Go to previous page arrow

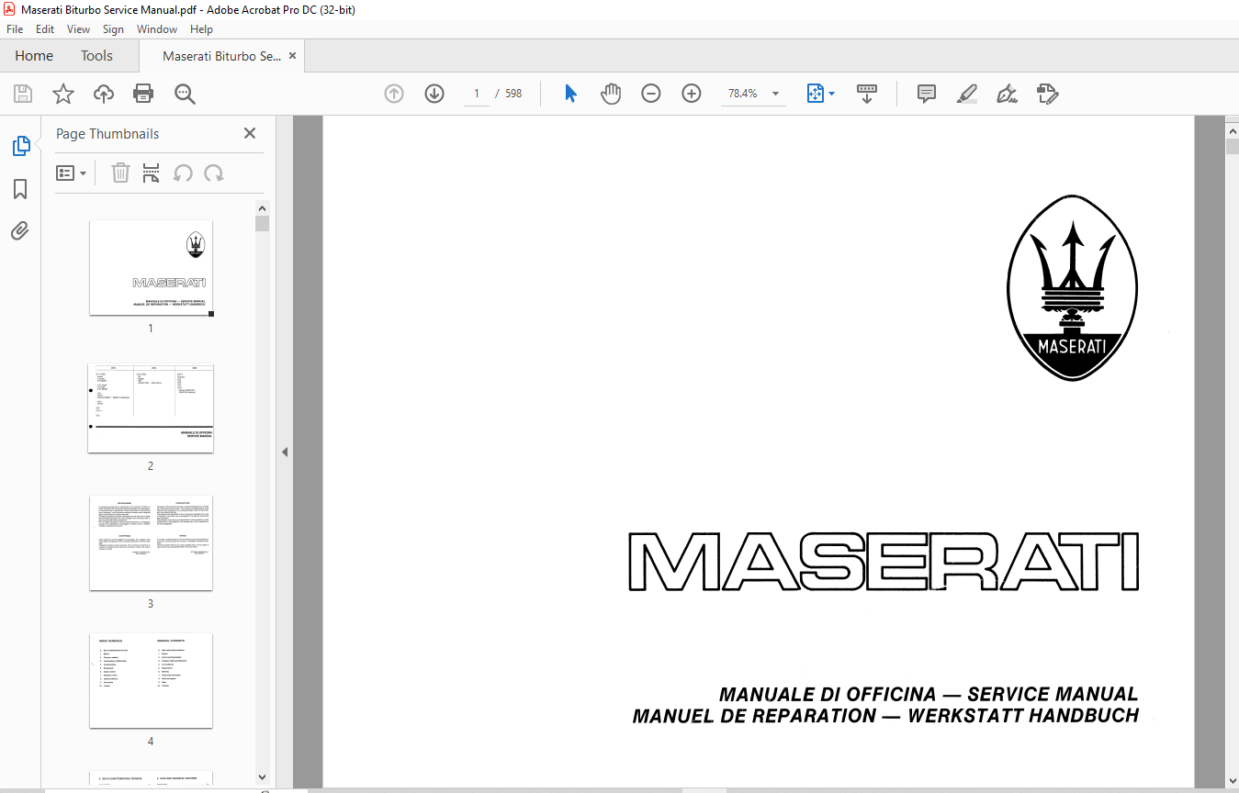(x=394, y=94)
